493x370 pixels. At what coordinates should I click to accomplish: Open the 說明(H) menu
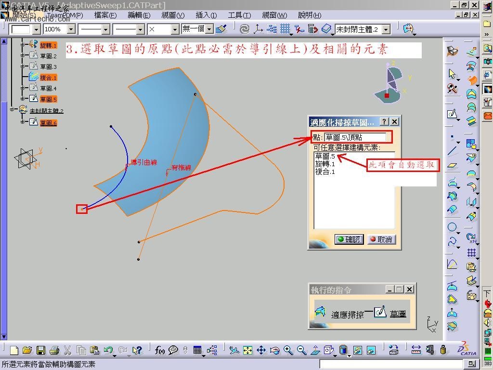point(310,15)
